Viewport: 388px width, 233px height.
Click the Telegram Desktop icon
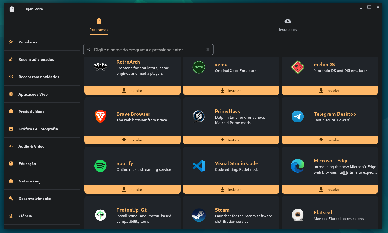298,117
